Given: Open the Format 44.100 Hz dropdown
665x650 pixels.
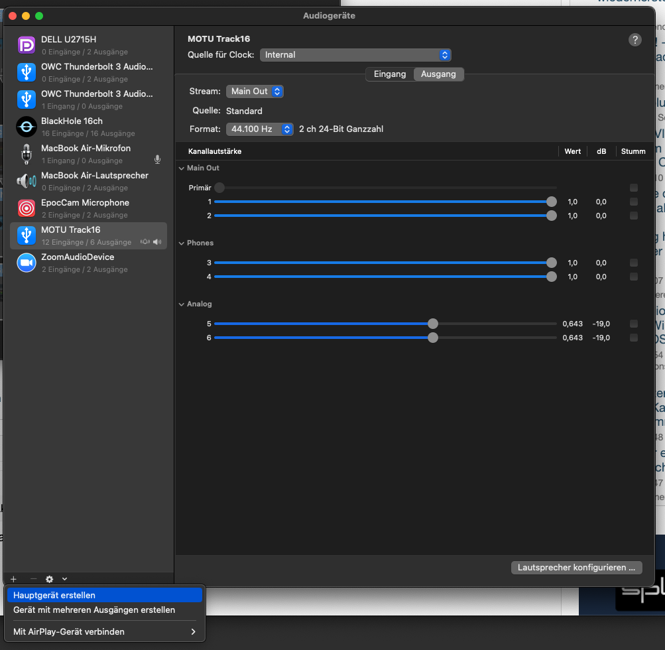Looking at the screenshot, I should [x=259, y=129].
